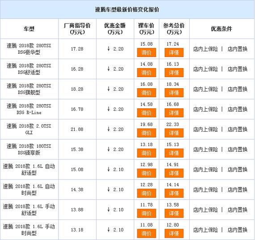Open 详情 for 2.0TSI GLI
The width and height of the screenshot is (255, 240).
pos(174,133)
